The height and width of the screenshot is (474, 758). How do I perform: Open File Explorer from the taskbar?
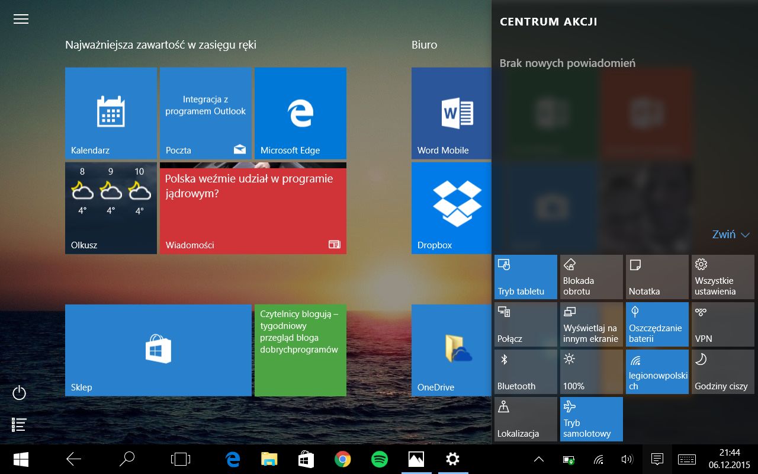coord(269,459)
